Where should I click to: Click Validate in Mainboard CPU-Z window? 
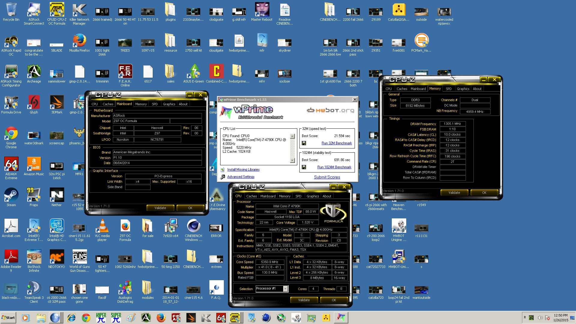tap(160, 208)
